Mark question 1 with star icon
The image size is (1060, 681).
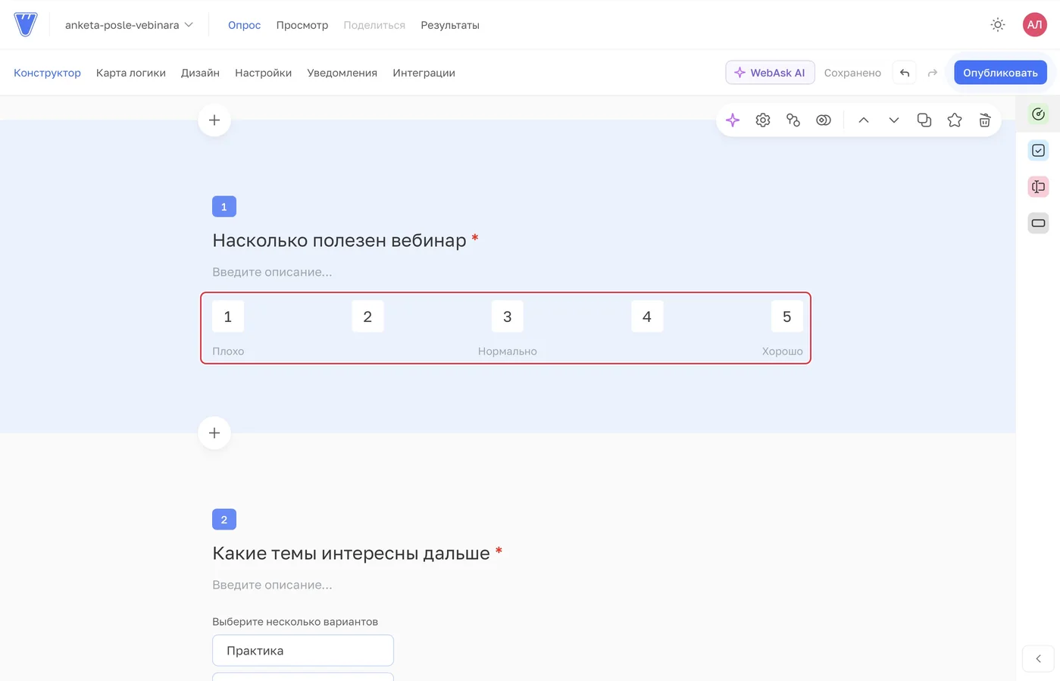(x=955, y=120)
